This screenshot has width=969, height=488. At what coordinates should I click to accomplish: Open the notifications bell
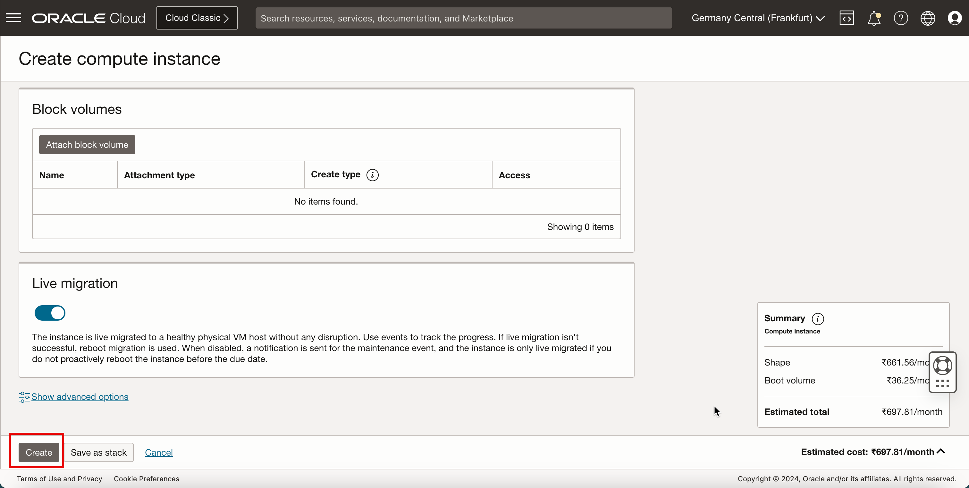(x=873, y=18)
